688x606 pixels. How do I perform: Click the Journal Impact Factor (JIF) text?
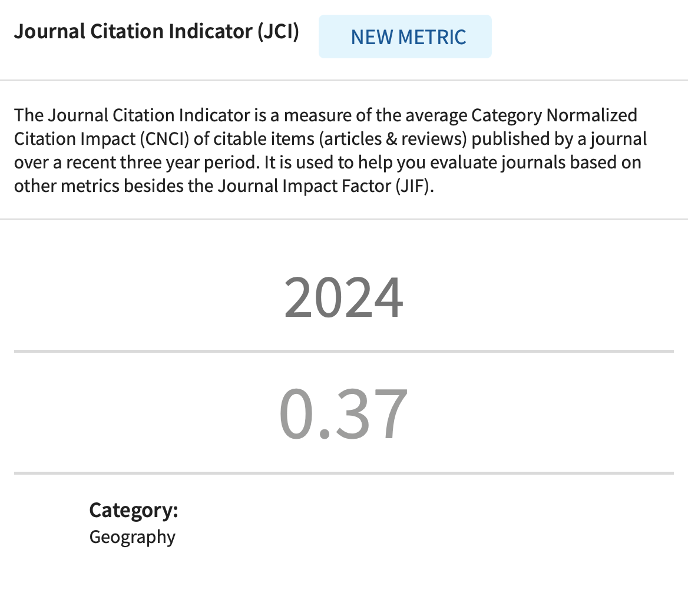point(326,186)
